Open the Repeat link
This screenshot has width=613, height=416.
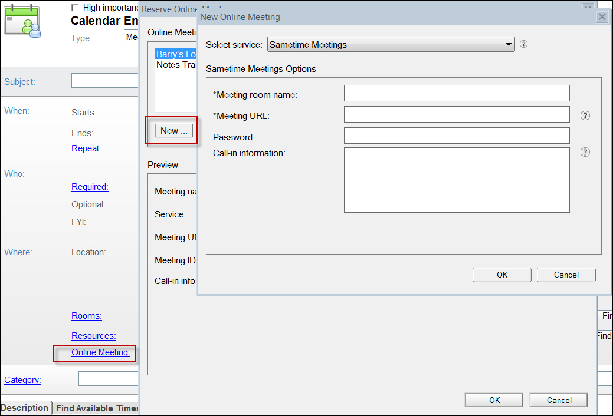(x=86, y=148)
